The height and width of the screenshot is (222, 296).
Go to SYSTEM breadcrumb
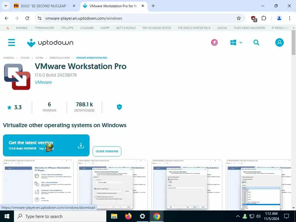[39, 58]
